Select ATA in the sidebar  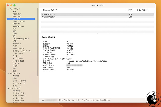tap(14, 11)
